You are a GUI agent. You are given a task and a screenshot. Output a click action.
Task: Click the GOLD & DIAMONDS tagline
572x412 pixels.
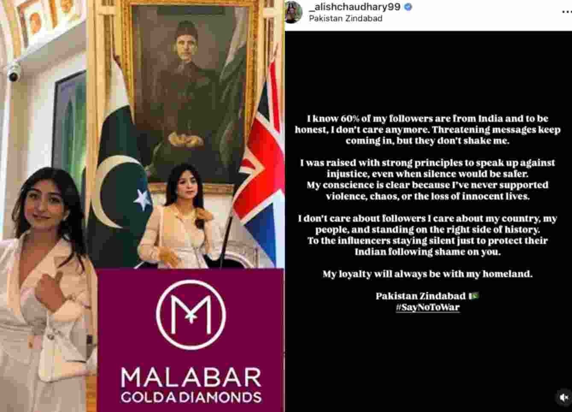(191, 397)
